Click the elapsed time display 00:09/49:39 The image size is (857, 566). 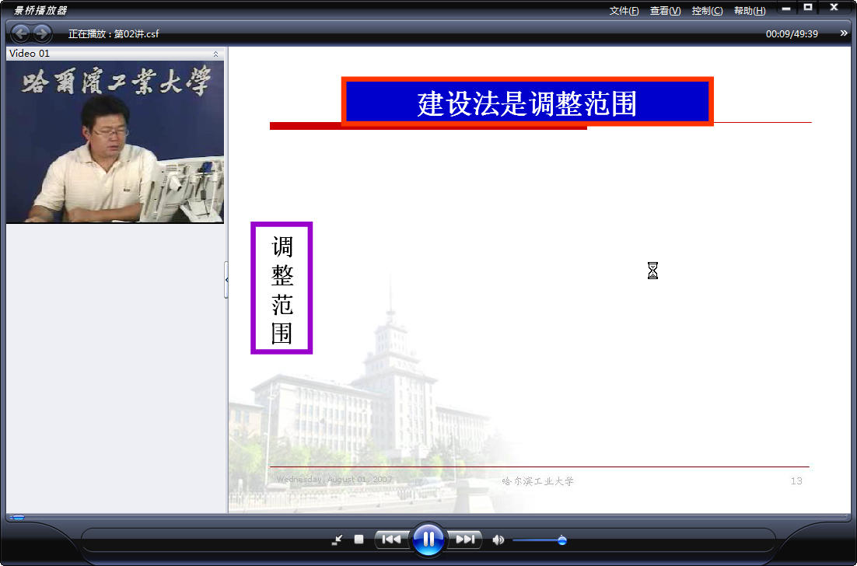coord(792,34)
